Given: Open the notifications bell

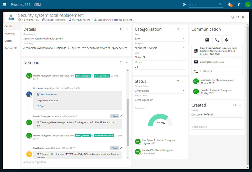Looking at the screenshot, I should pos(230,4).
